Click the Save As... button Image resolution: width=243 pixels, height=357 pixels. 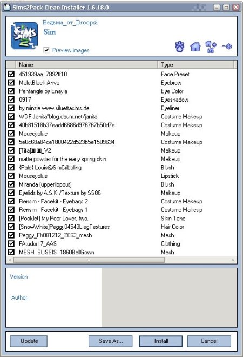tap(111, 341)
